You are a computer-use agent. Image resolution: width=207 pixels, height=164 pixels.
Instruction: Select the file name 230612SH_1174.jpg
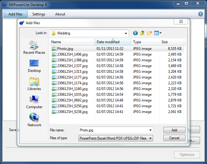[72, 83]
